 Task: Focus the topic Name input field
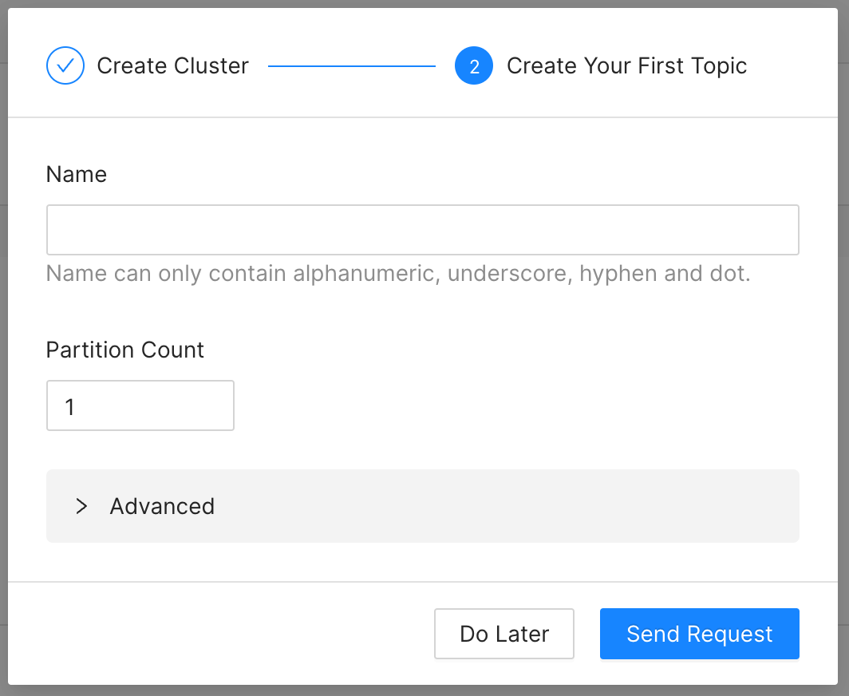click(x=422, y=230)
